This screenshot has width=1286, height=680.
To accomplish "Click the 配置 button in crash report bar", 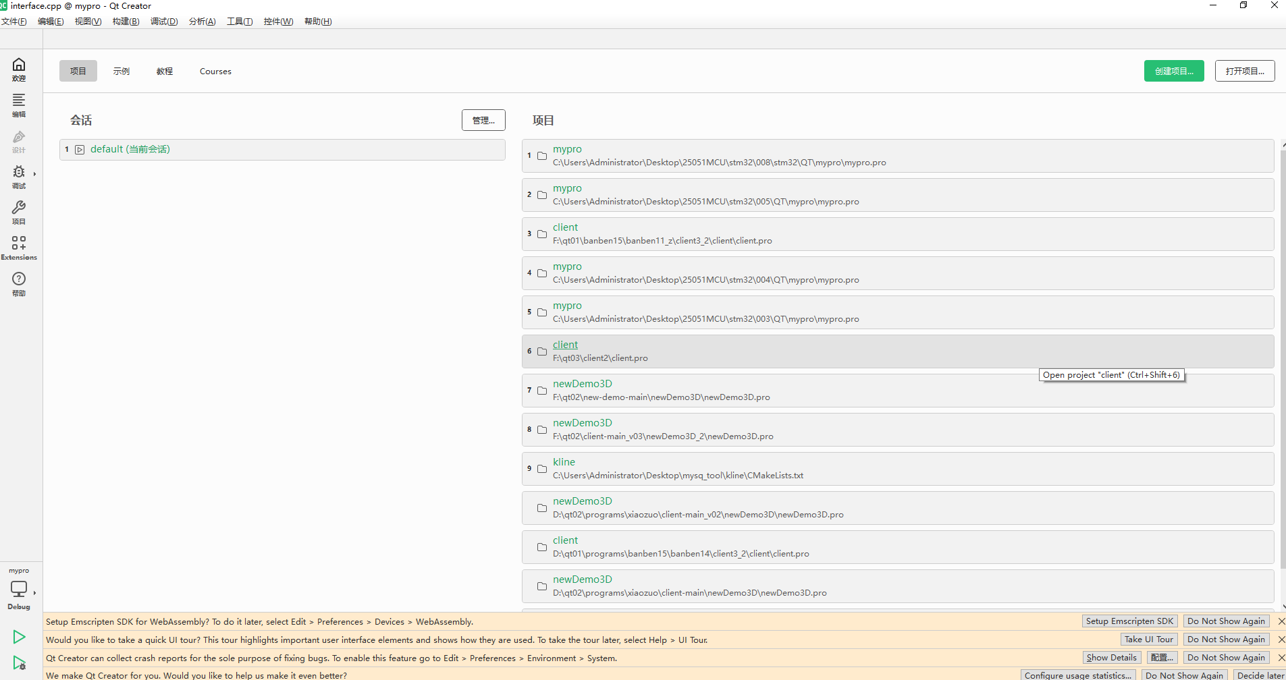I will [x=1162, y=658].
